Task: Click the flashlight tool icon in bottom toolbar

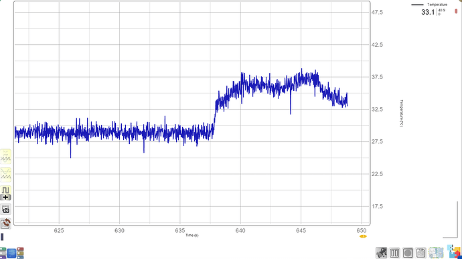Action: [381, 253]
